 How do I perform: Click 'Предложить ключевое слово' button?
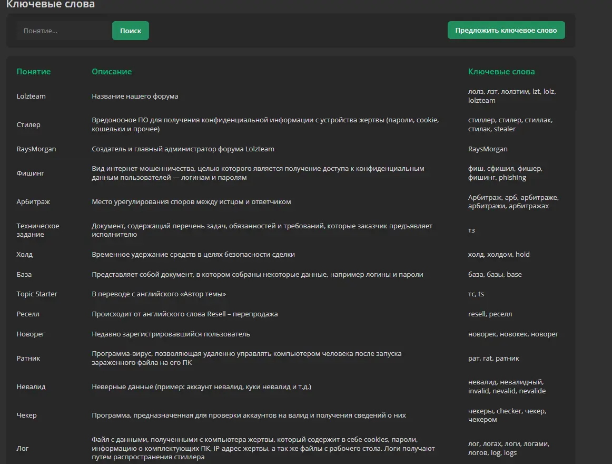point(506,30)
